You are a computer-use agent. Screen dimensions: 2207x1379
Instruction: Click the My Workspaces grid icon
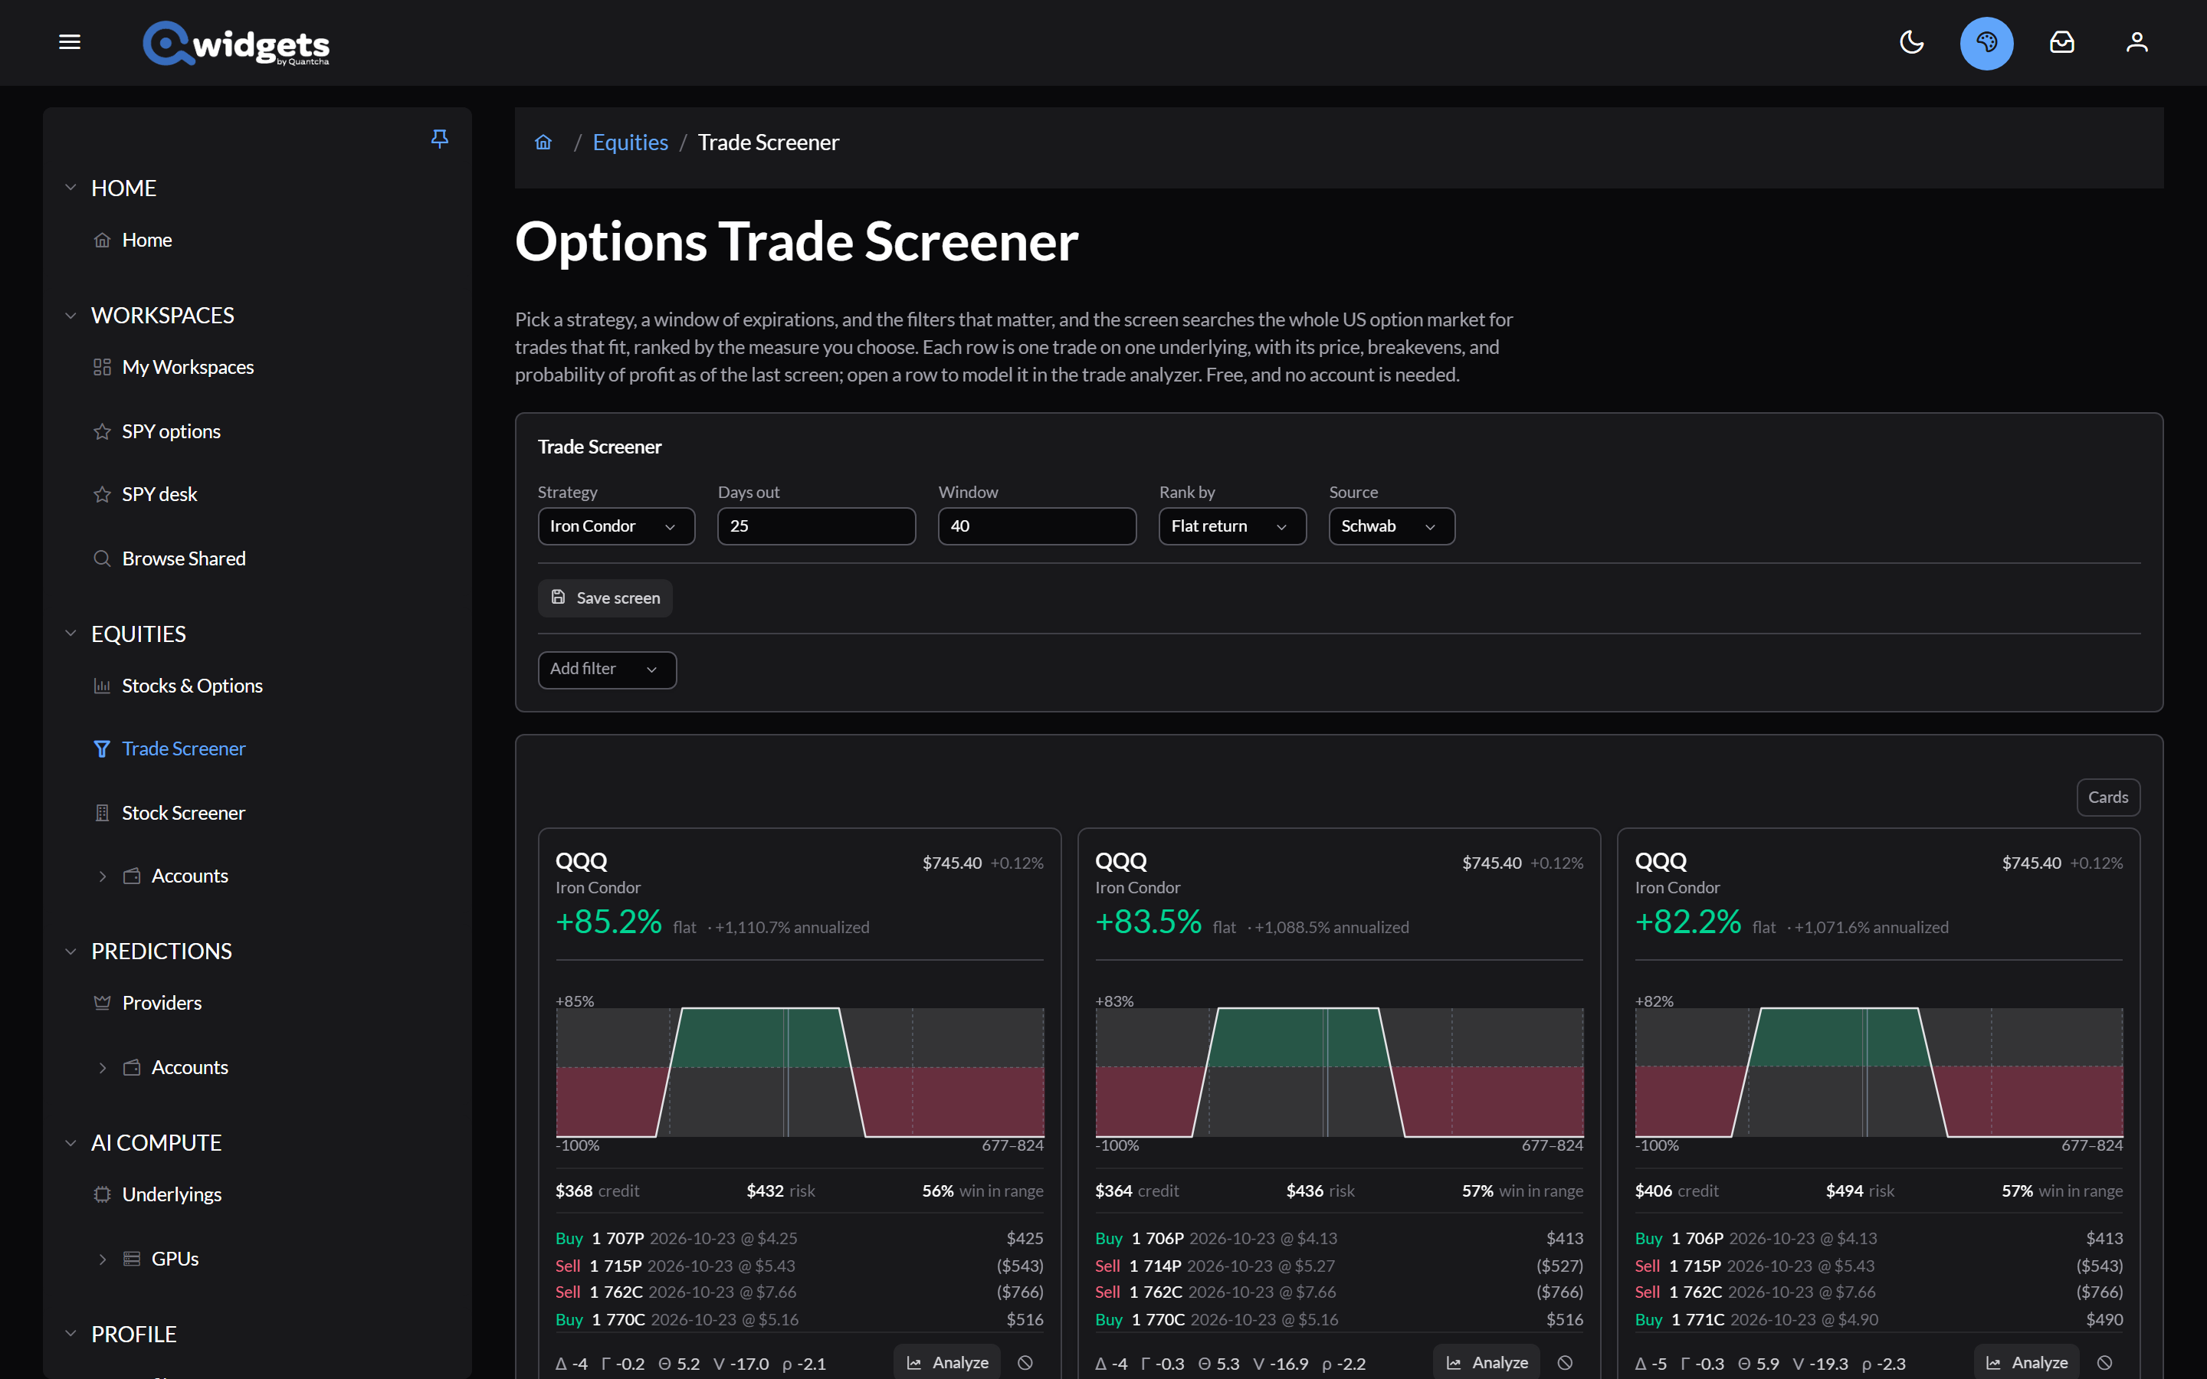point(102,368)
